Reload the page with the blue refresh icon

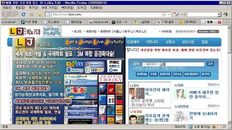(x=24, y=14)
